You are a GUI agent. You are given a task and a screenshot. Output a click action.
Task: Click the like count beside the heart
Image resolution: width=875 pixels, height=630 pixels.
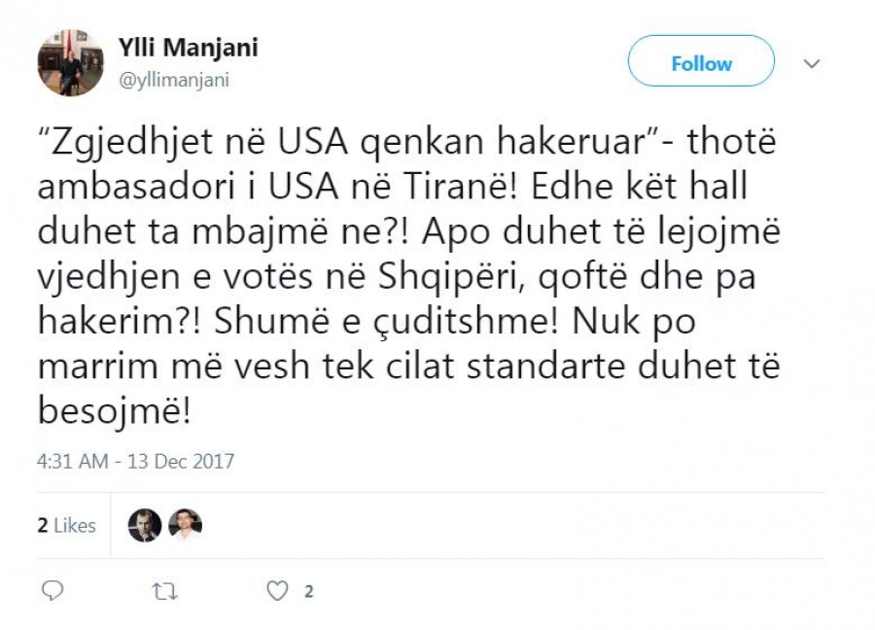coord(308,590)
